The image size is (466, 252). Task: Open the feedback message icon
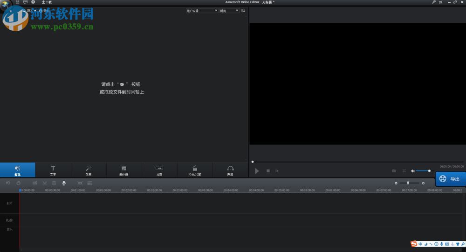coord(25,2)
